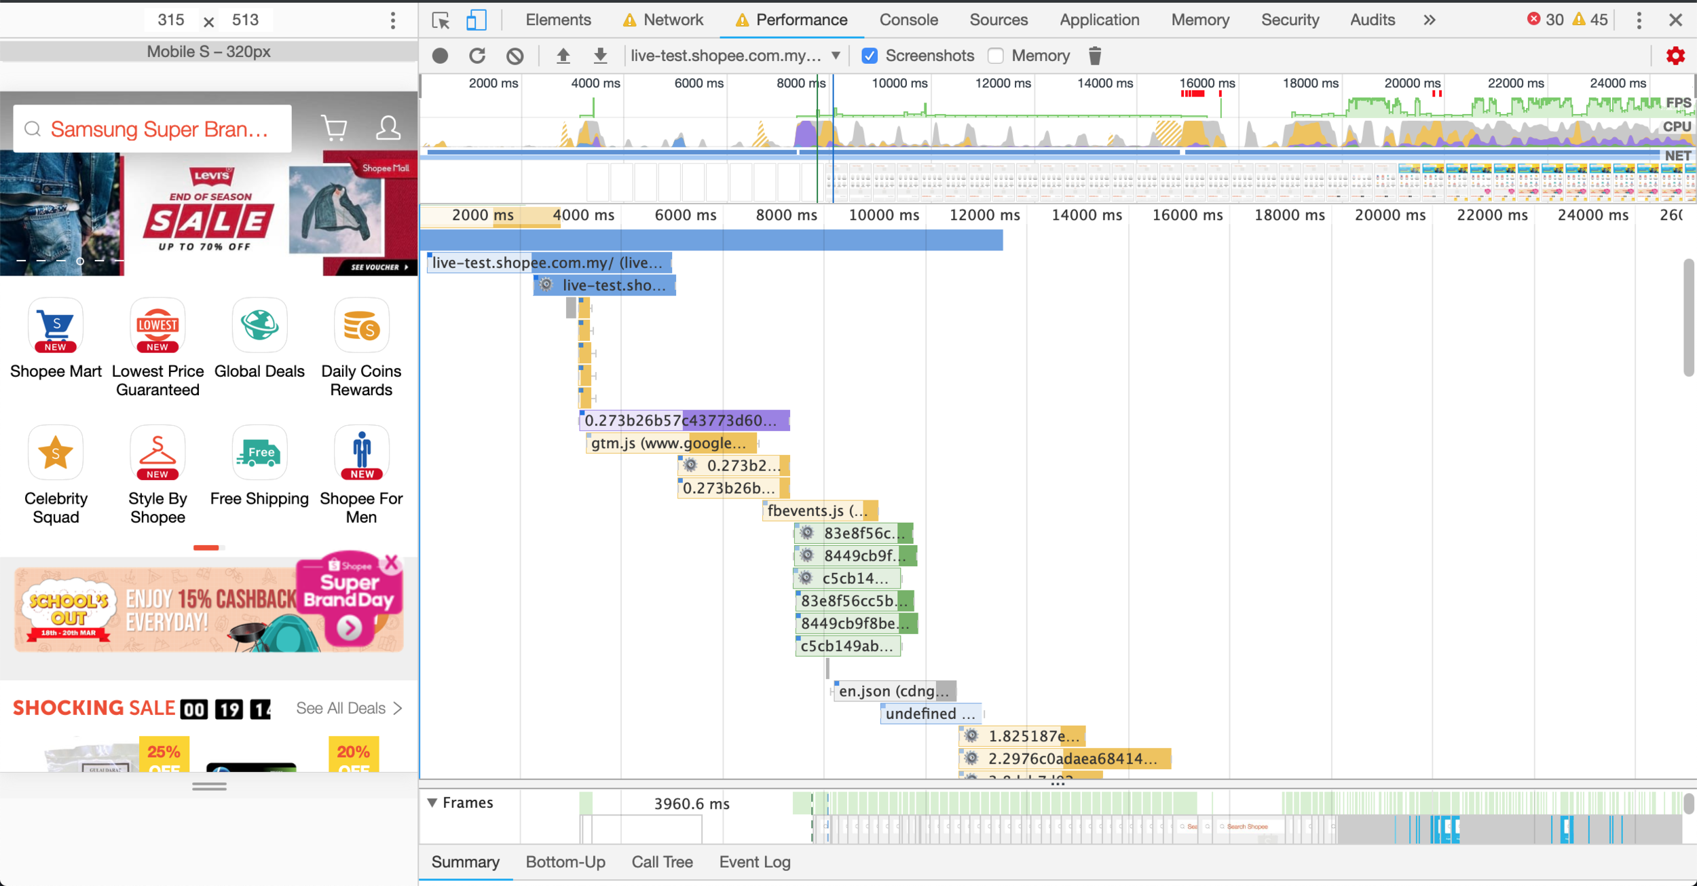
Task: Click the clear recording icon
Action: click(515, 56)
